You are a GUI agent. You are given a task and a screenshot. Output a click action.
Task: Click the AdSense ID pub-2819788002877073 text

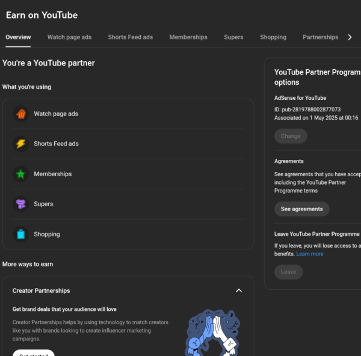coord(307,109)
